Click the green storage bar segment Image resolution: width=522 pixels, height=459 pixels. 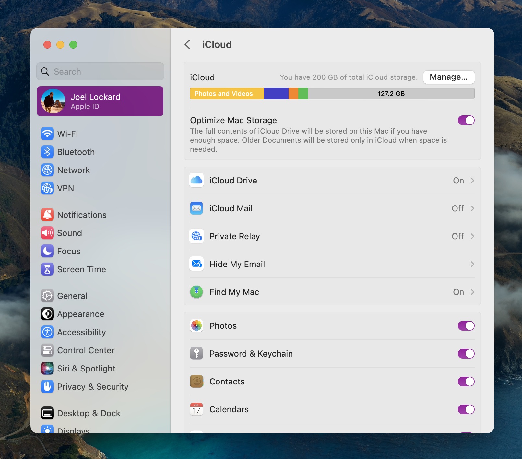click(x=303, y=94)
